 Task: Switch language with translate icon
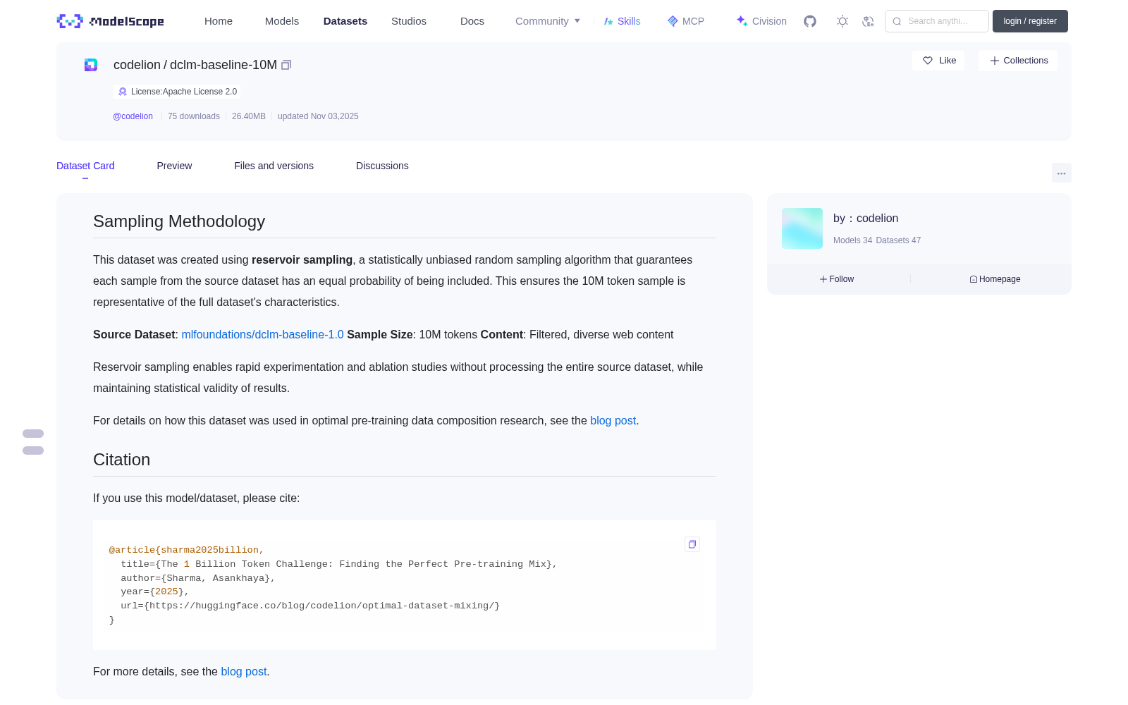pyautogui.click(x=869, y=21)
